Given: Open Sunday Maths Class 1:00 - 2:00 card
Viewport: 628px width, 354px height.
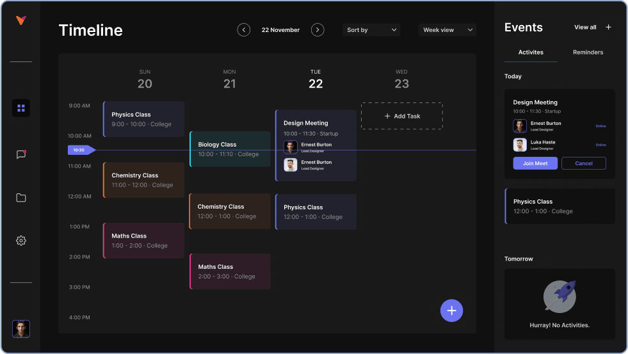Looking at the screenshot, I should pos(144,241).
